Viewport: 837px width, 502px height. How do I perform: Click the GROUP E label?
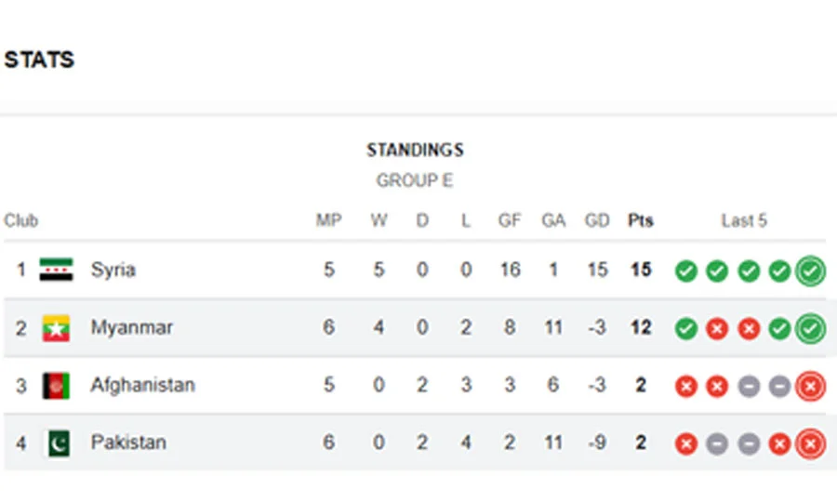[415, 181]
